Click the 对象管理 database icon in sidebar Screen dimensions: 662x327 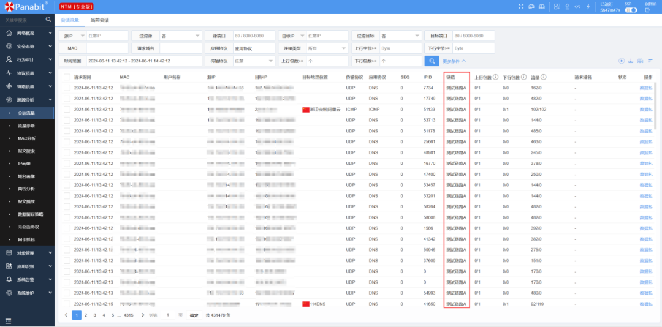click(9, 253)
